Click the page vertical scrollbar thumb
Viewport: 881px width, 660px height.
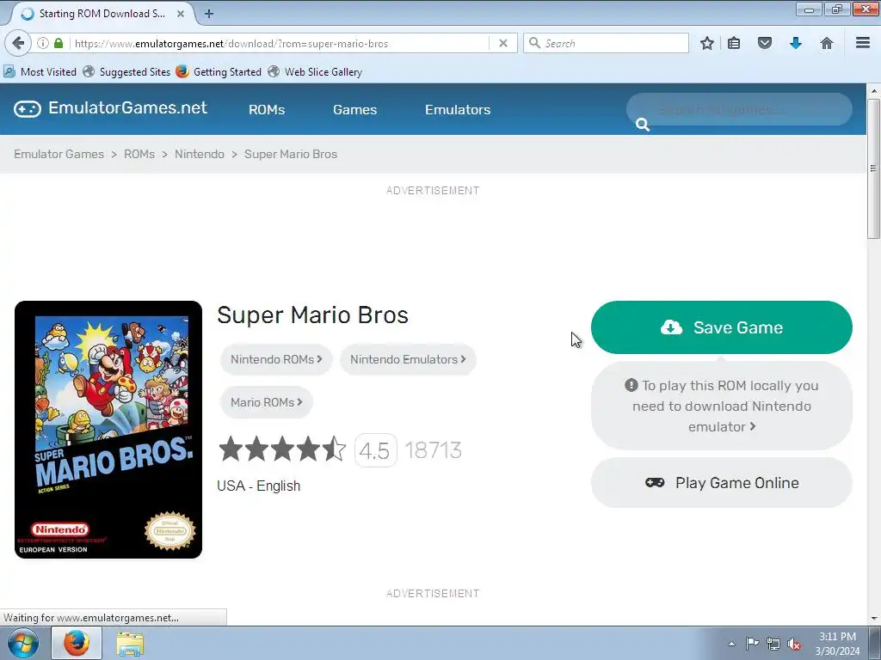[874, 168]
